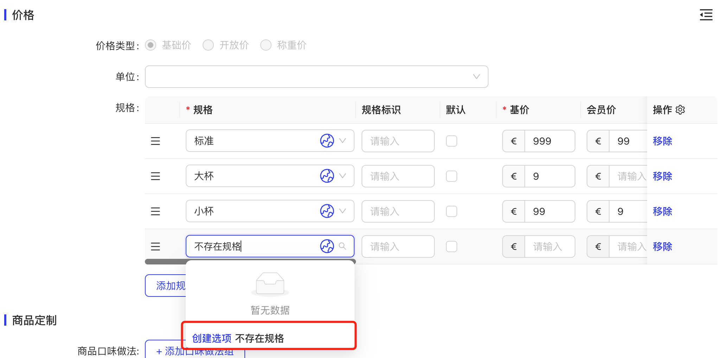Click the 规格标识 column header

[381, 110]
